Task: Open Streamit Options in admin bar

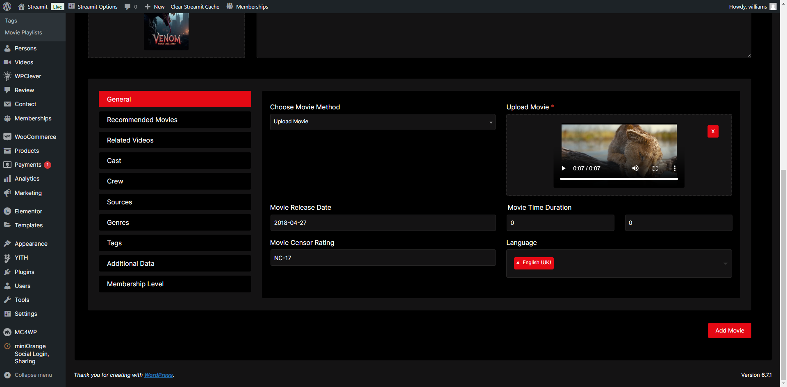Action: [x=93, y=7]
